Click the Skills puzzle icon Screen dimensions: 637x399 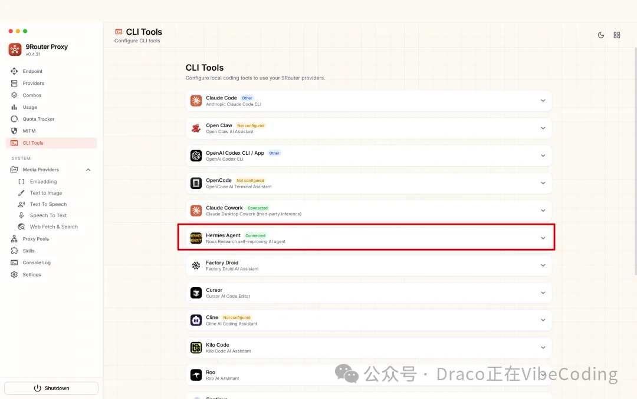tap(14, 251)
